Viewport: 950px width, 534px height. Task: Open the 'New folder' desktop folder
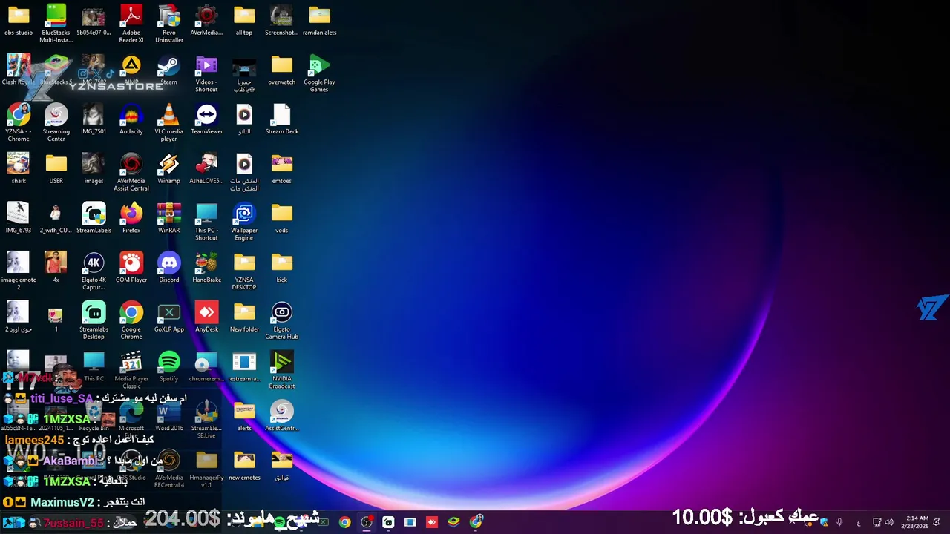tap(244, 317)
